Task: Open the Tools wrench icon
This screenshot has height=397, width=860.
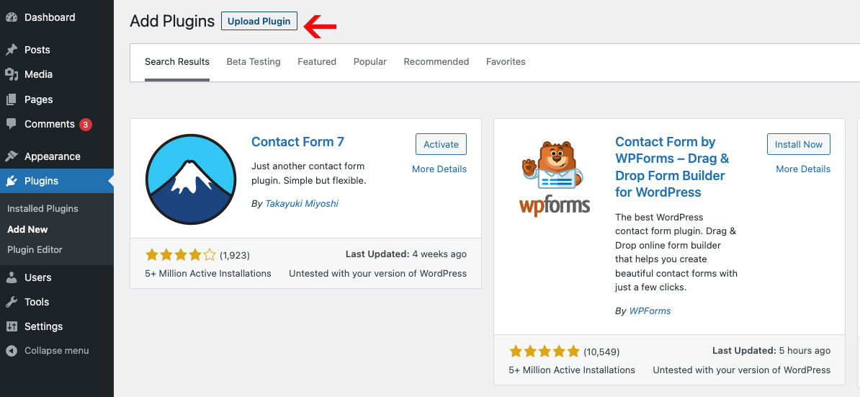Action: click(12, 302)
